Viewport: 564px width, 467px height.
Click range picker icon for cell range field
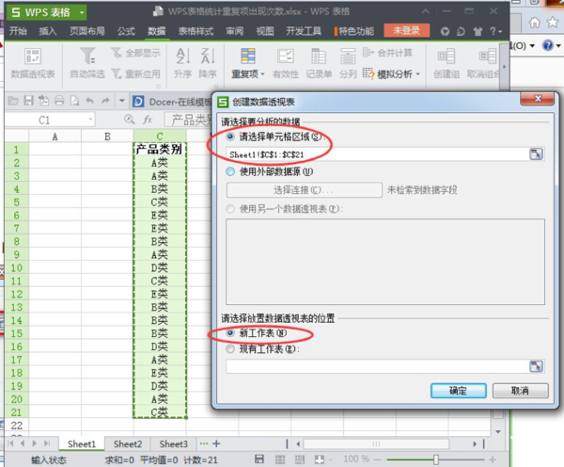(x=536, y=153)
